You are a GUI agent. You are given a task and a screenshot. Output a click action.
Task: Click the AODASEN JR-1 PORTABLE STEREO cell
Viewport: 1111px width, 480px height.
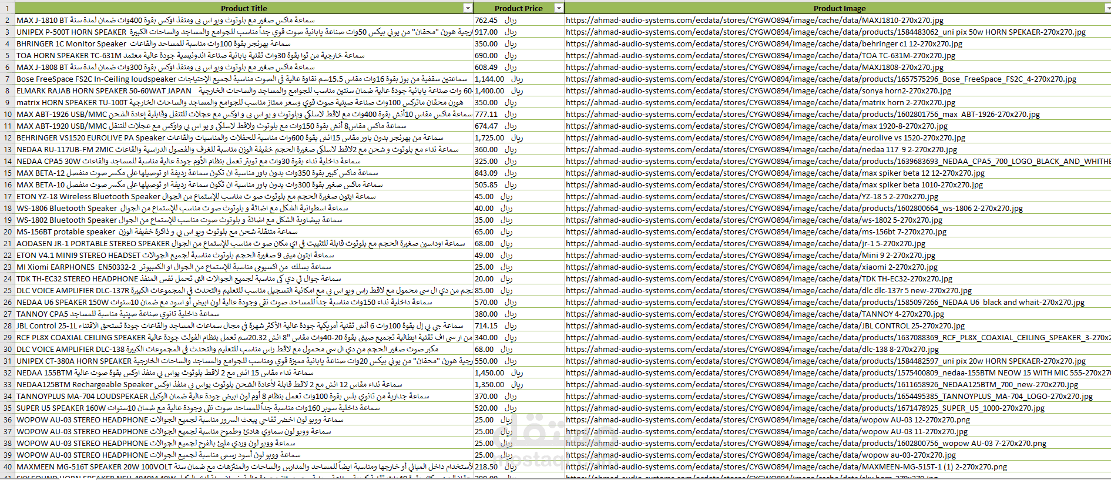point(244,243)
